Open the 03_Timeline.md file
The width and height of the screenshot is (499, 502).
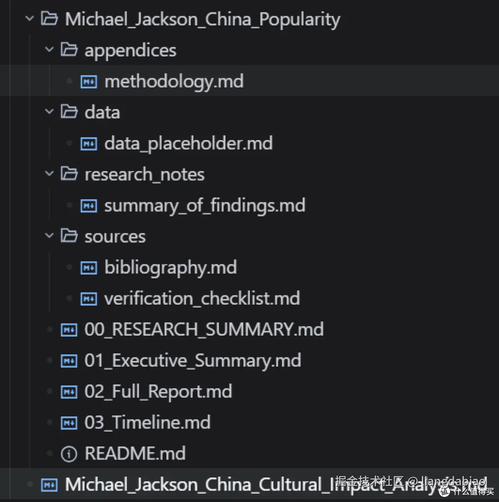(x=147, y=422)
